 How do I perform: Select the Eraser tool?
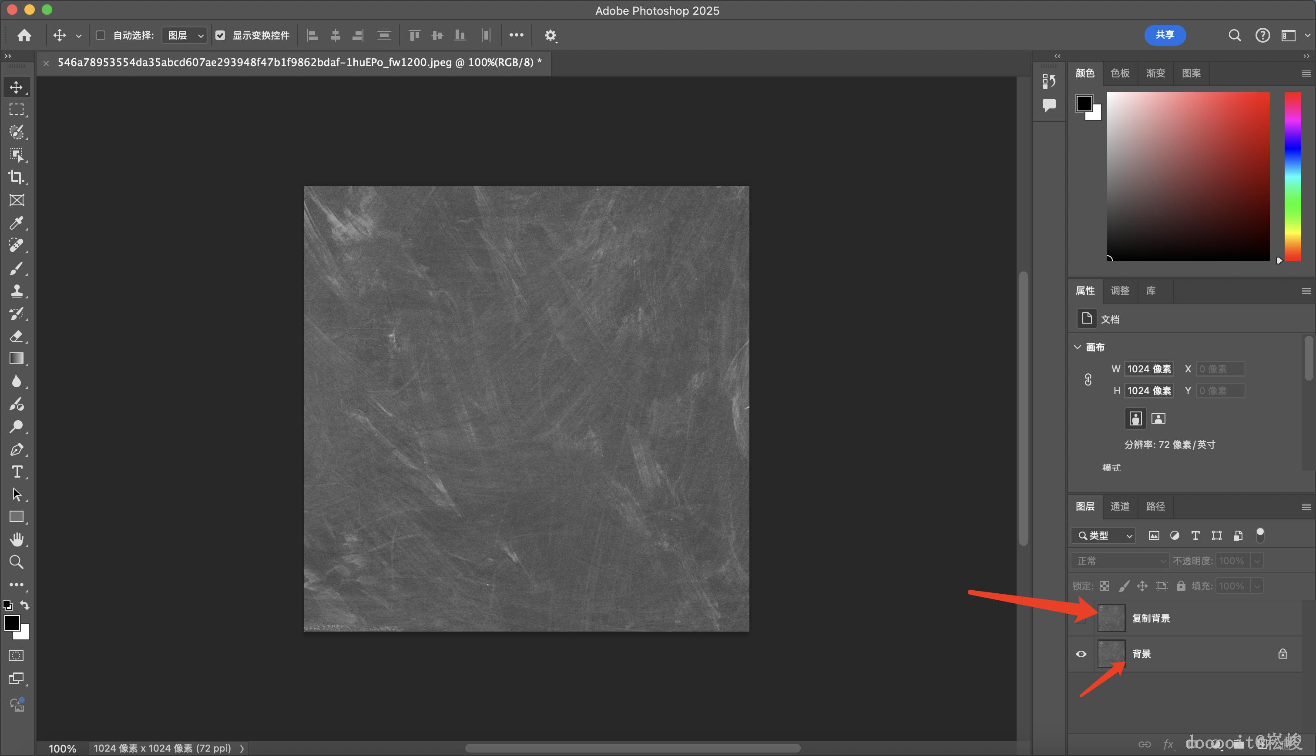click(x=16, y=336)
